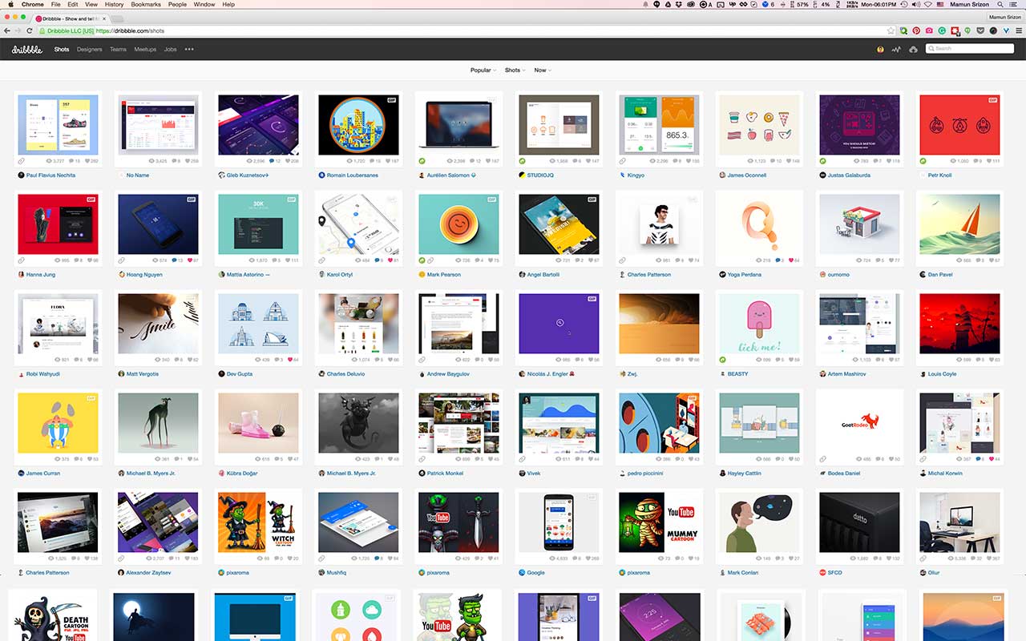Open the three-dots more menu in navbar

pyautogui.click(x=189, y=49)
